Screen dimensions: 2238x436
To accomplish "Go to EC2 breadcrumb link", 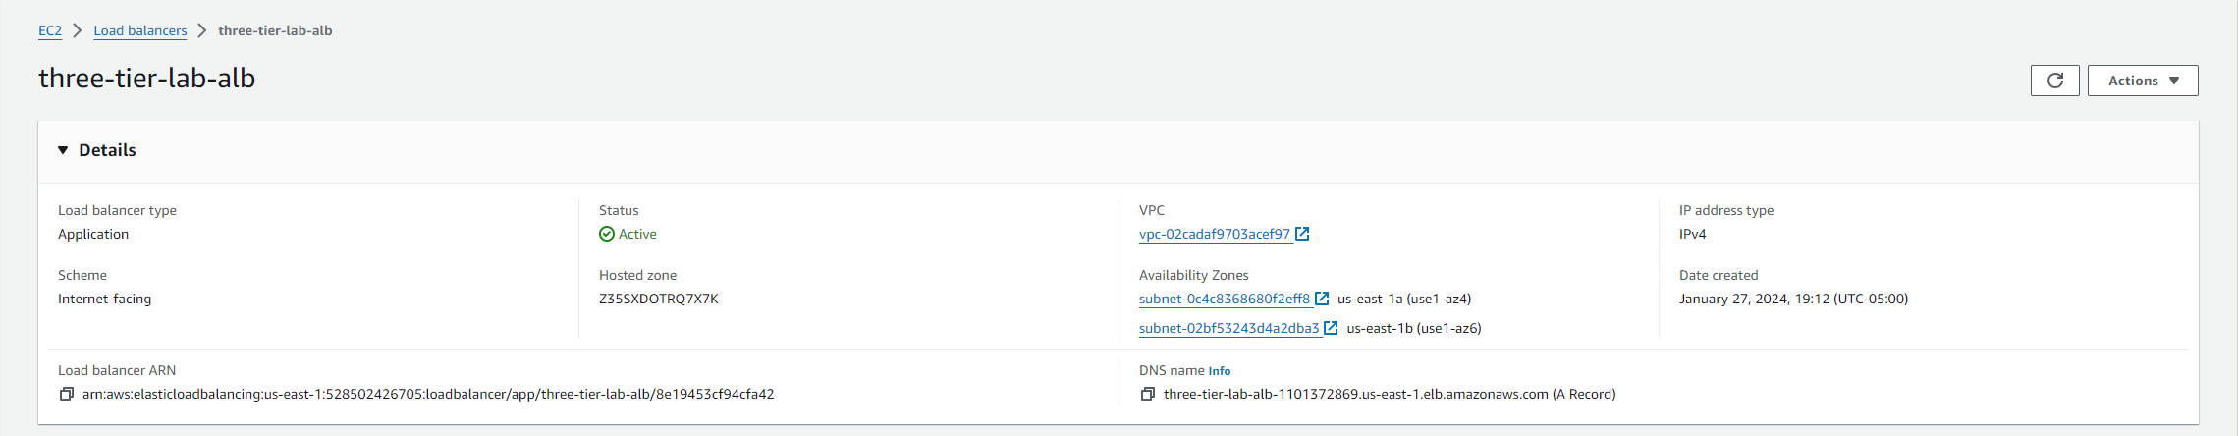I will (x=50, y=30).
